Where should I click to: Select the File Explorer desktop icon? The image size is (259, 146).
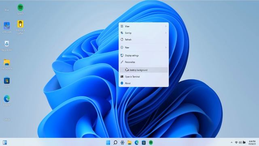[x=6, y=64]
